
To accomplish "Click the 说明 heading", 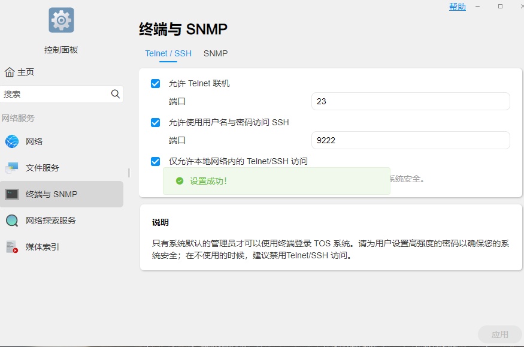I will [x=160, y=222].
